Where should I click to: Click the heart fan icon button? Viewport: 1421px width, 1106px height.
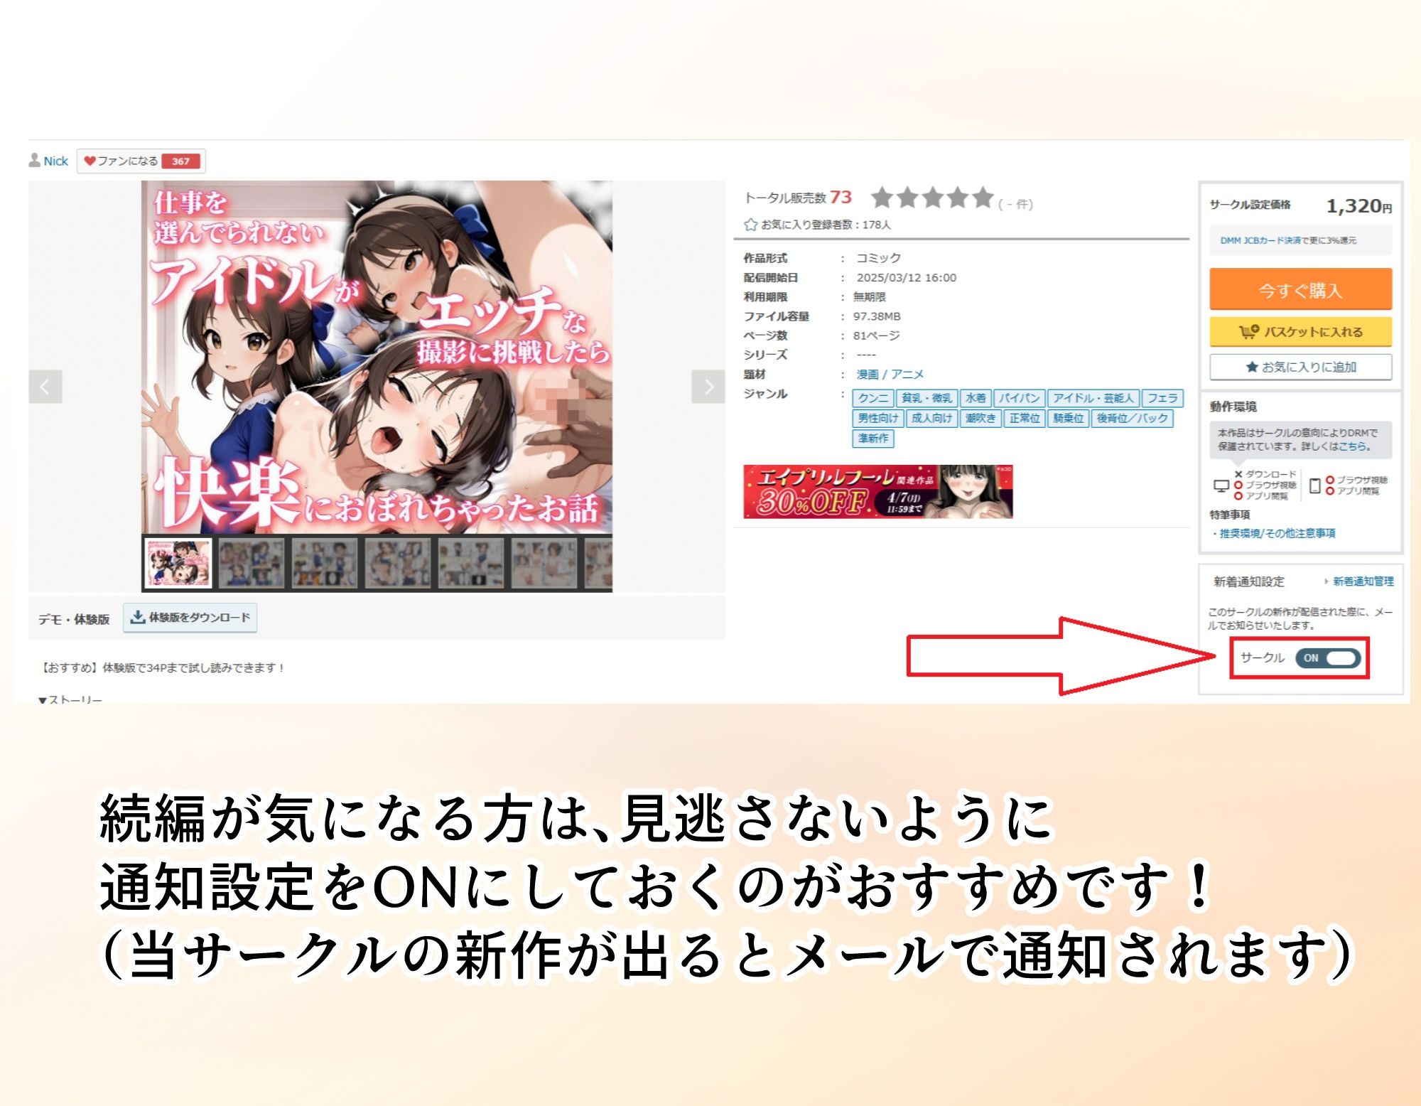90,161
